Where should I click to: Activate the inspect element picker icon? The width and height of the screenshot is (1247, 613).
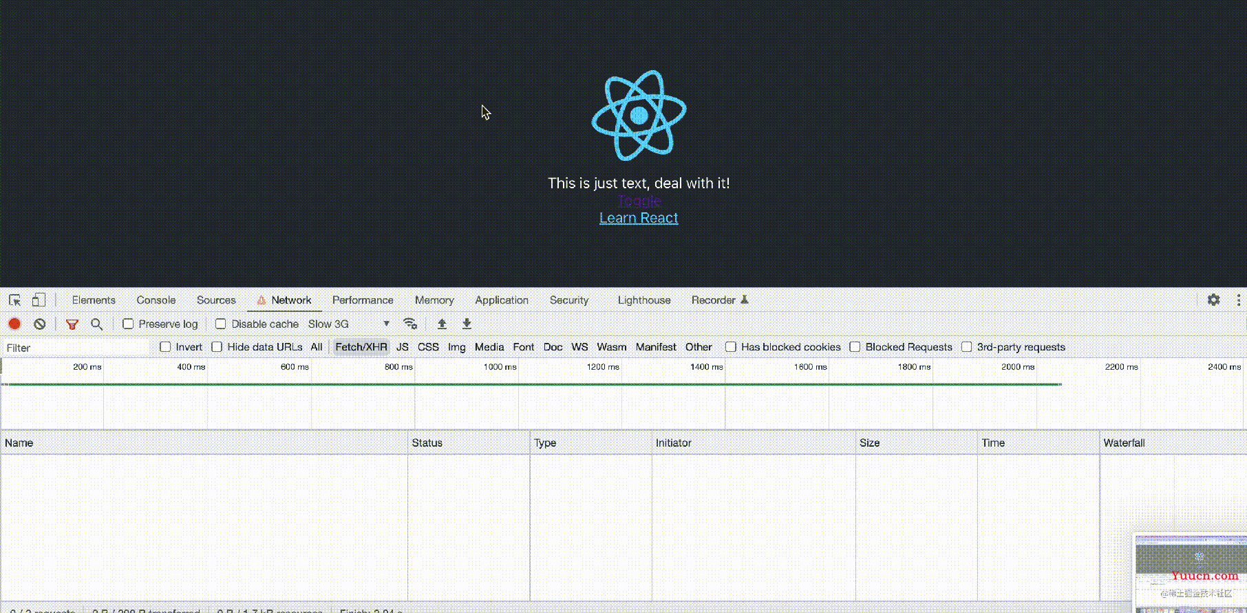[x=14, y=300]
